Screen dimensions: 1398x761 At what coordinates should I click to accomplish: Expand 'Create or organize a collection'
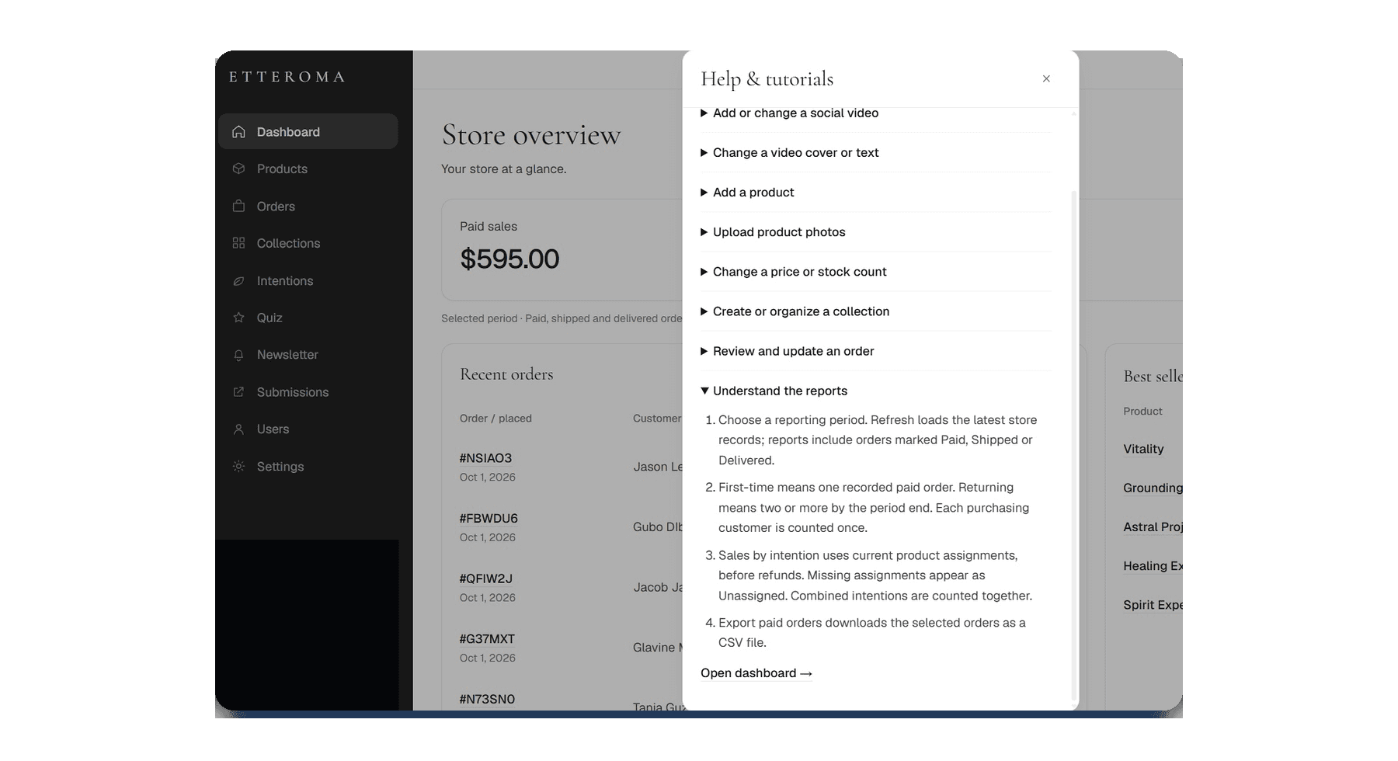[x=875, y=311]
